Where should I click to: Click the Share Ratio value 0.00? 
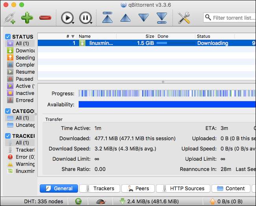[100, 169]
